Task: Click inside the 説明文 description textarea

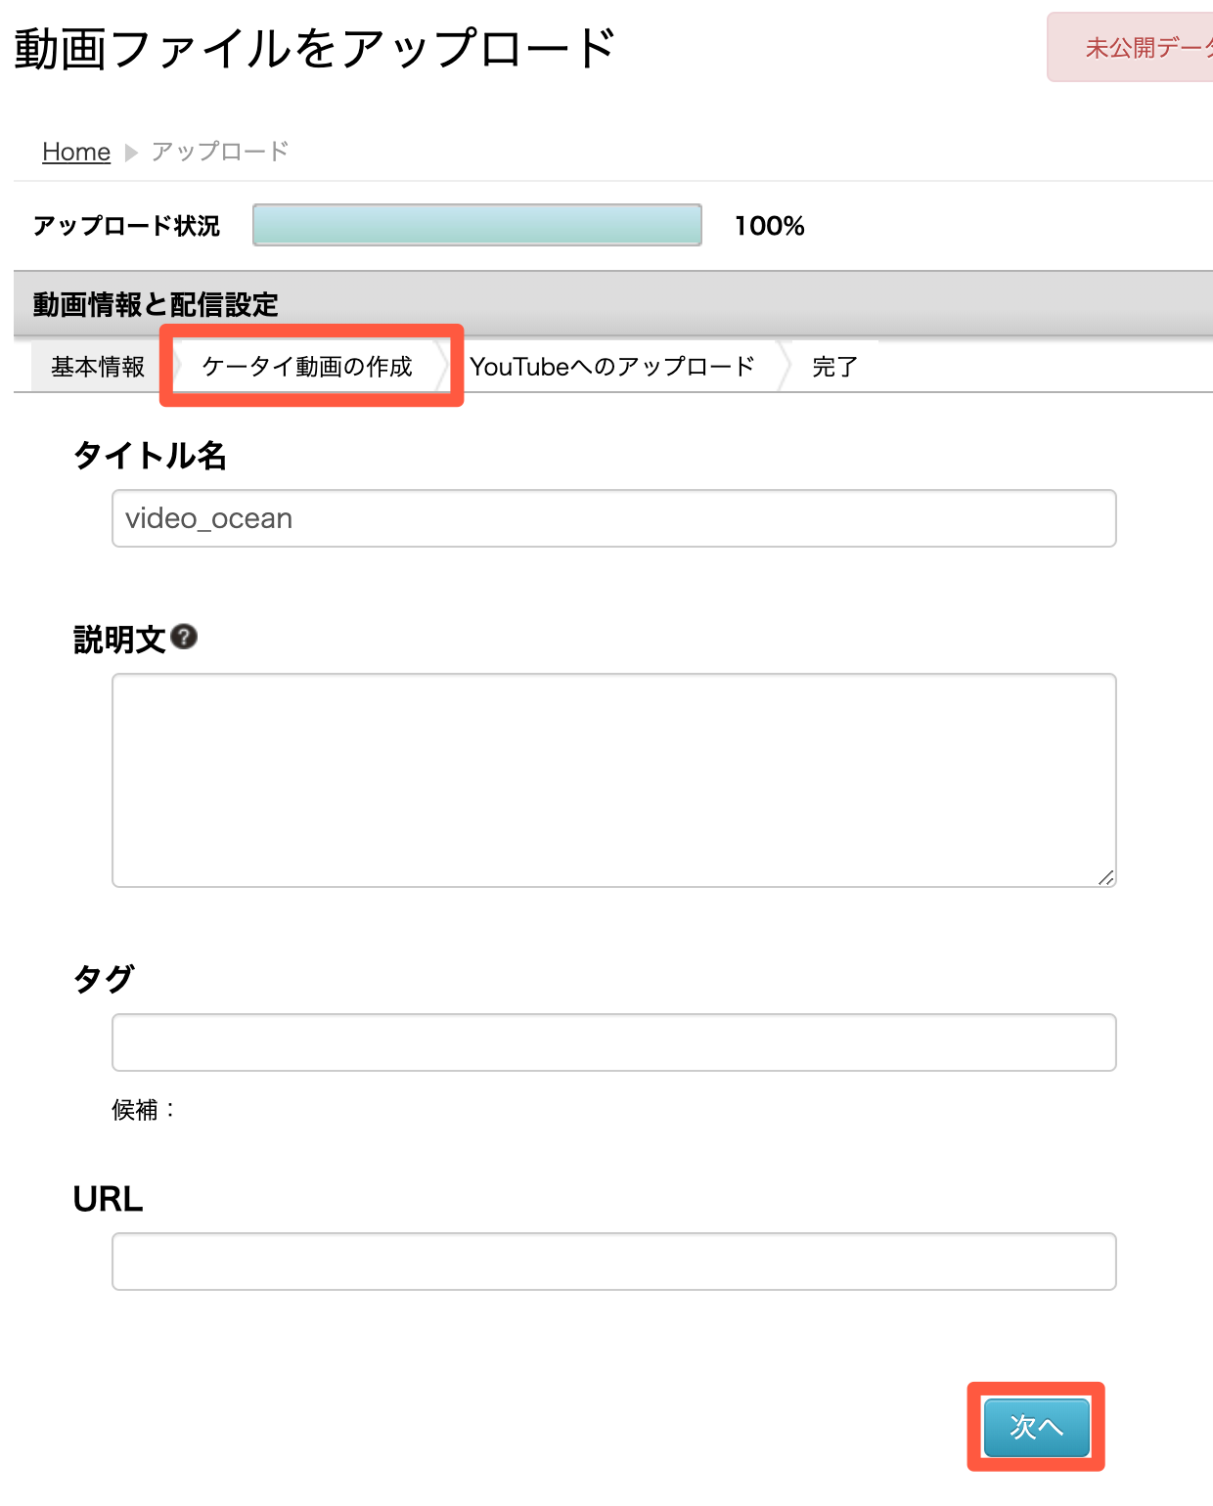Action: [614, 780]
